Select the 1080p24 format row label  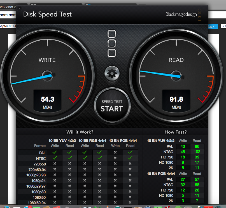click(x=38, y=181)
